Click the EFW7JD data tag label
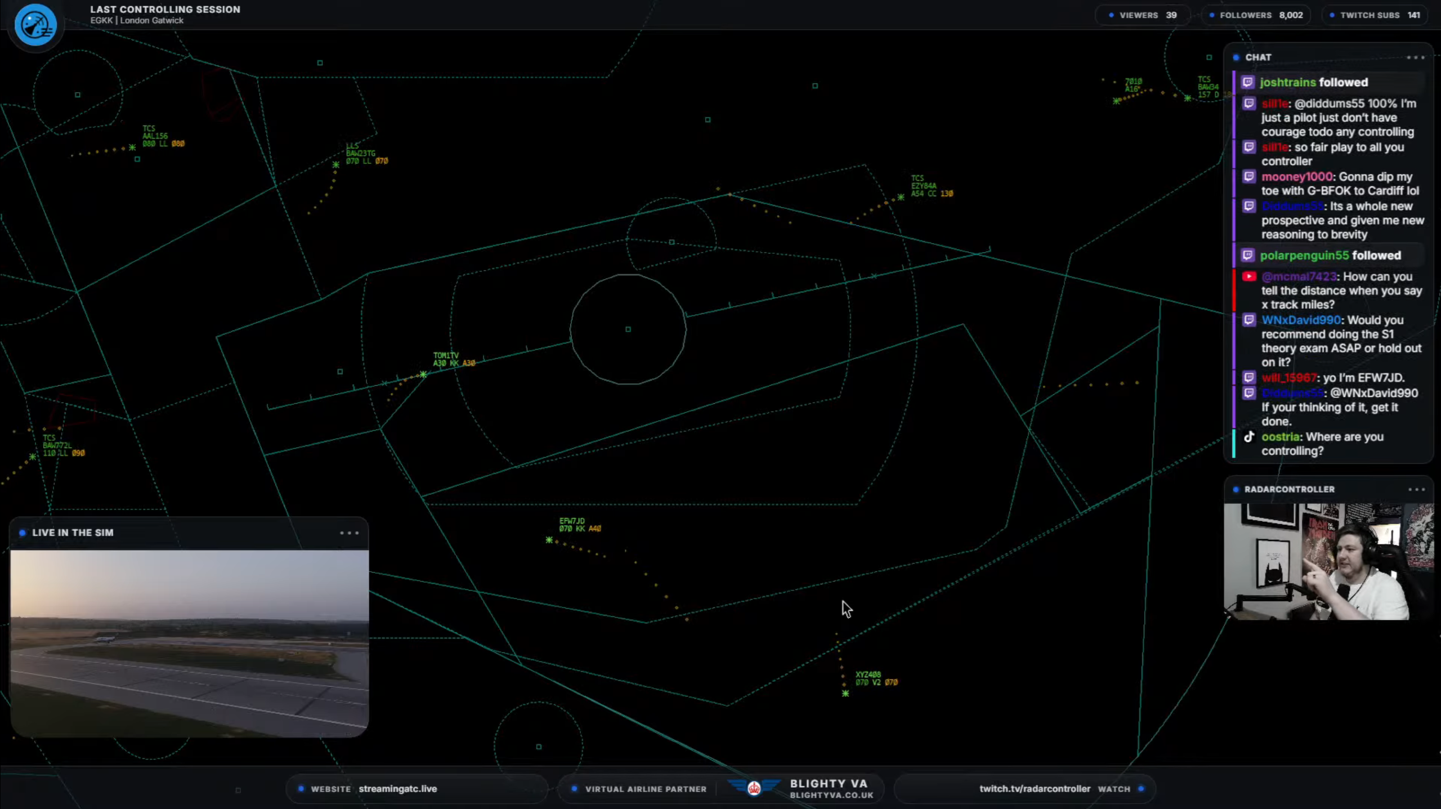The image size is (1441, 809). (580, 525)
